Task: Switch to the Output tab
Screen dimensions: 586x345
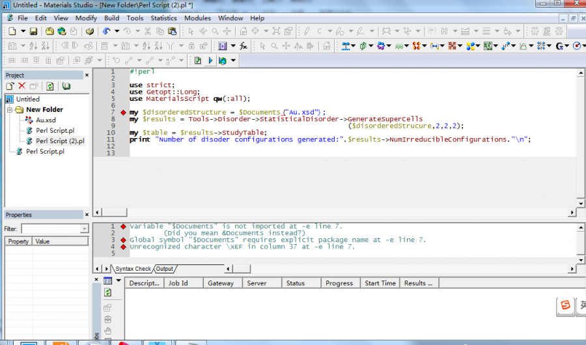Action: coord(165,269)
